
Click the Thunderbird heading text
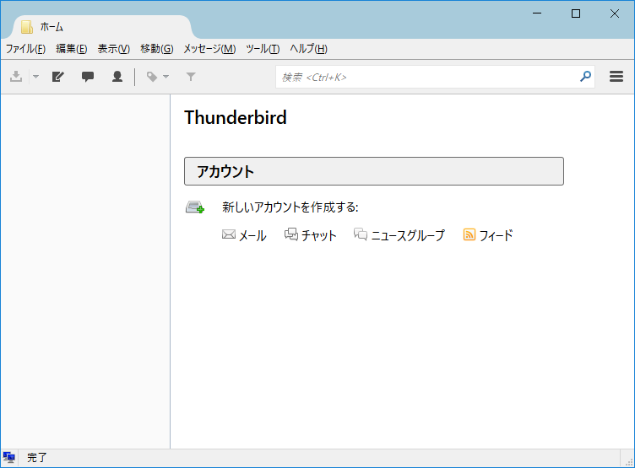(236, 118)
